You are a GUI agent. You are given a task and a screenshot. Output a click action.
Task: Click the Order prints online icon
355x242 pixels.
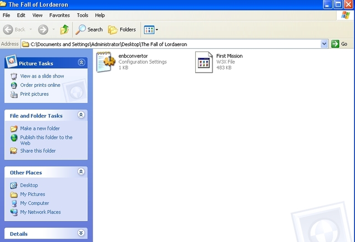click(14, 85)
